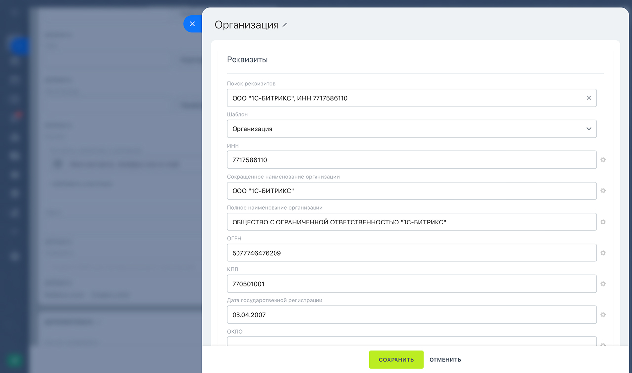The width and height of the screenshot is (632, 373).
Task: Open gear for Дата государственной регистрации field
Action: pos(603,315)
